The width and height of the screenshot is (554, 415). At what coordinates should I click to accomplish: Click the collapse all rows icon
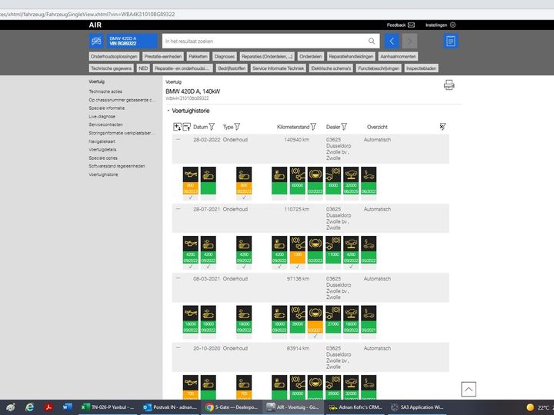[186, 127]
